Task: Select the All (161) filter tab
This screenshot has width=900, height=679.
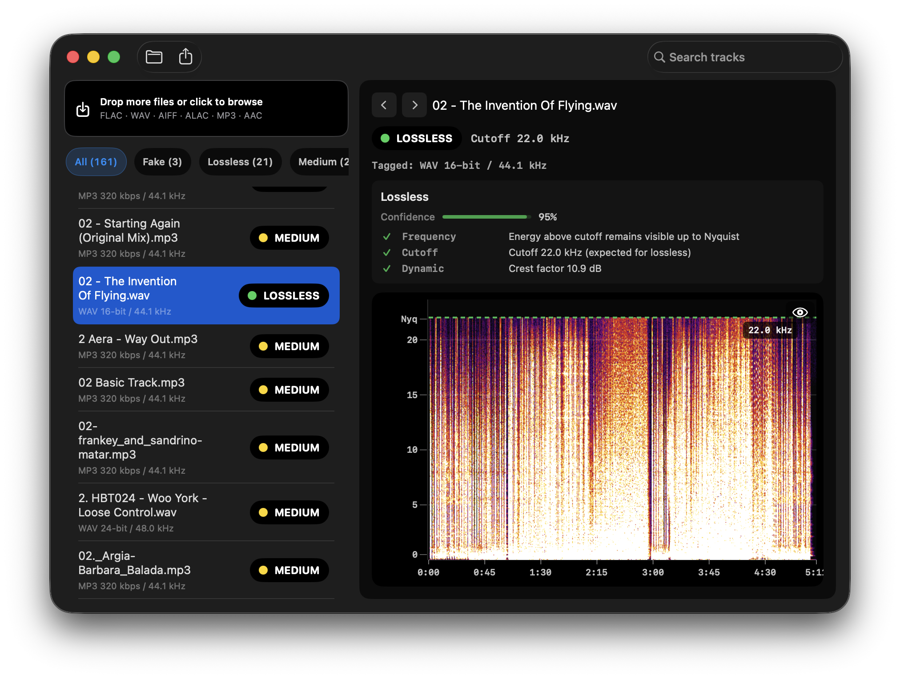Action: point(96,162)
